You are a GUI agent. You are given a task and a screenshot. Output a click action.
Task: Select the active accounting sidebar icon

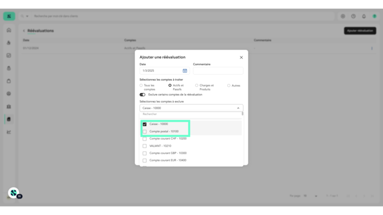click(x=9, y=119)
